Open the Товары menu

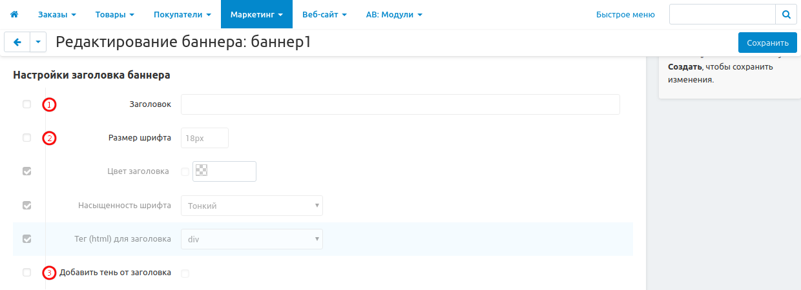tap(115, 14)
